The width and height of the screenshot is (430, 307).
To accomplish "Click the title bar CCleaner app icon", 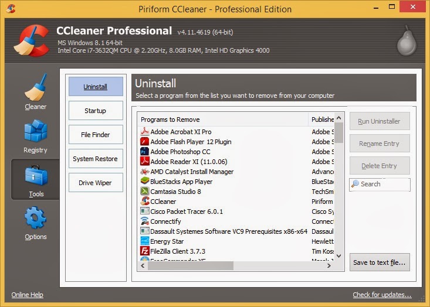I will (x=11, y=8).
